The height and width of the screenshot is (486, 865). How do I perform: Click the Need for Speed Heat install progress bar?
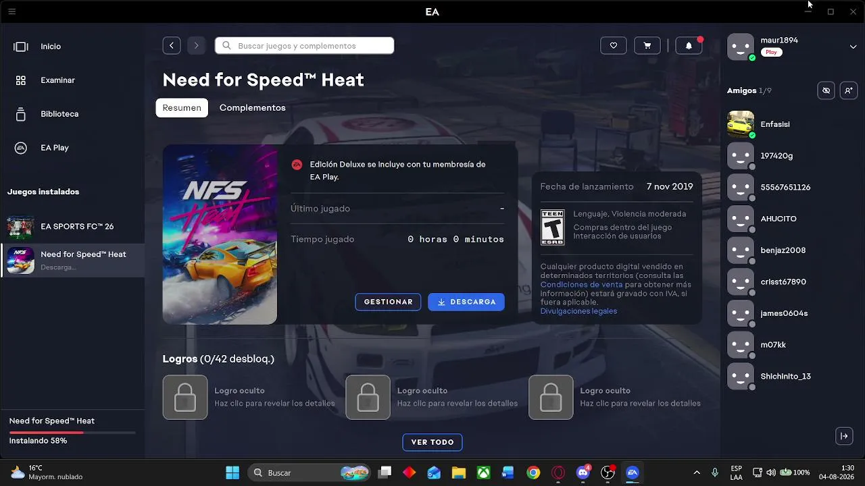pos(72,432)
